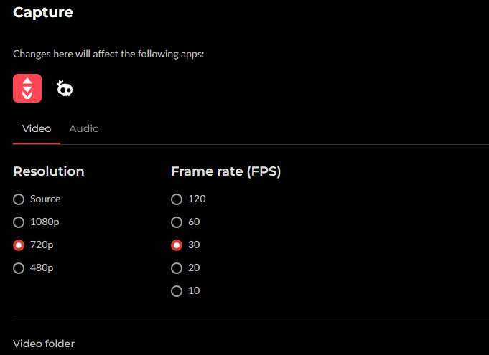The width and height of the screenshot is (489, 355).
Task: Click the white skull app icon
Action: (65, 88)
